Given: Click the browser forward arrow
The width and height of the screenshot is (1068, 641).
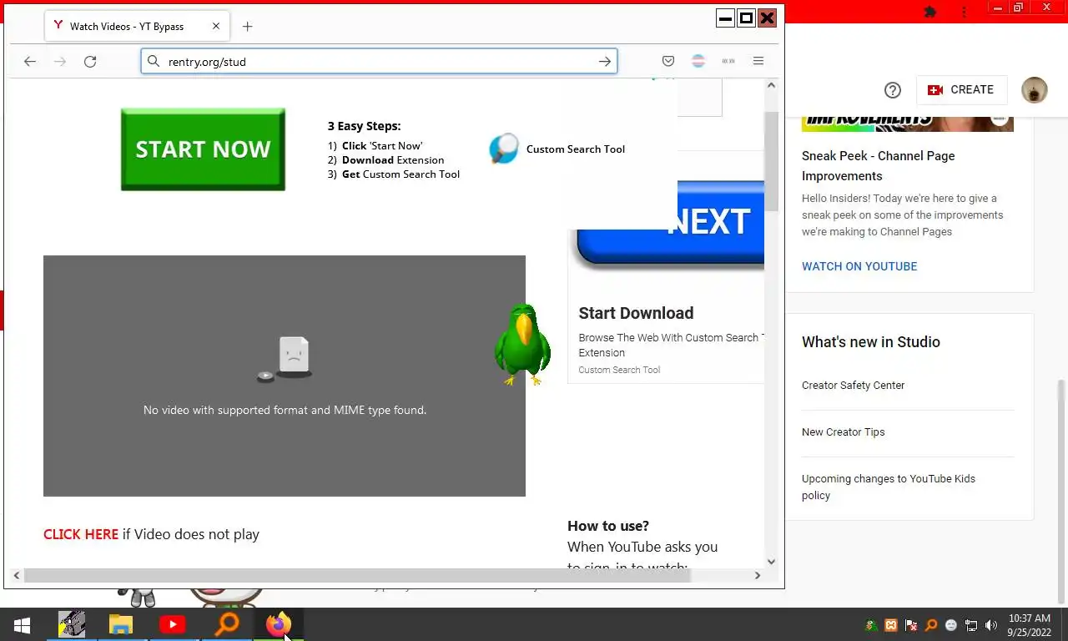Looking at the screenshot, I should coord(60,62).
